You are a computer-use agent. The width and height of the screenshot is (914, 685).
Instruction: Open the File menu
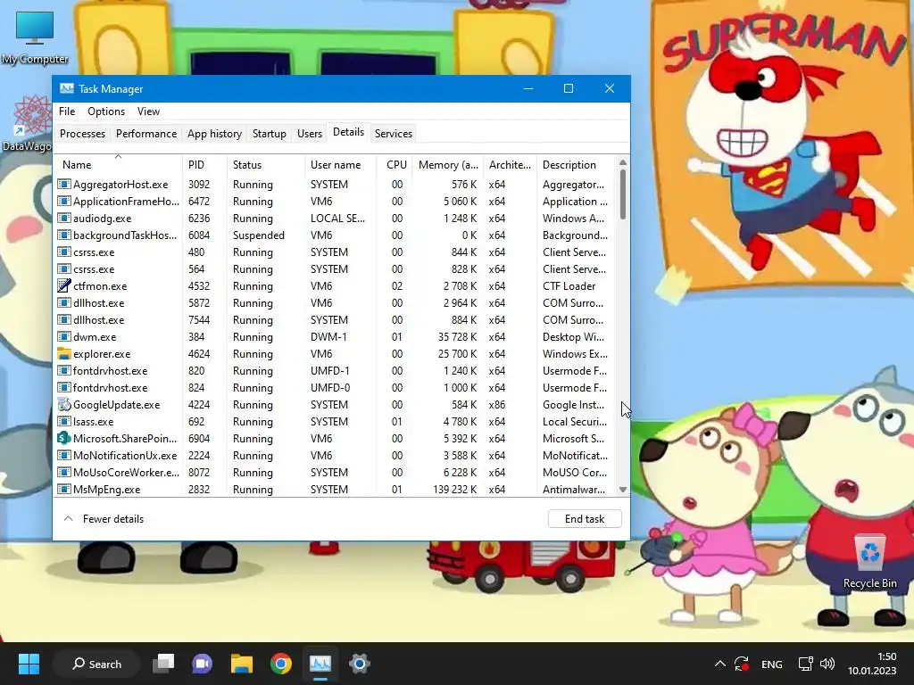[67, 111]
